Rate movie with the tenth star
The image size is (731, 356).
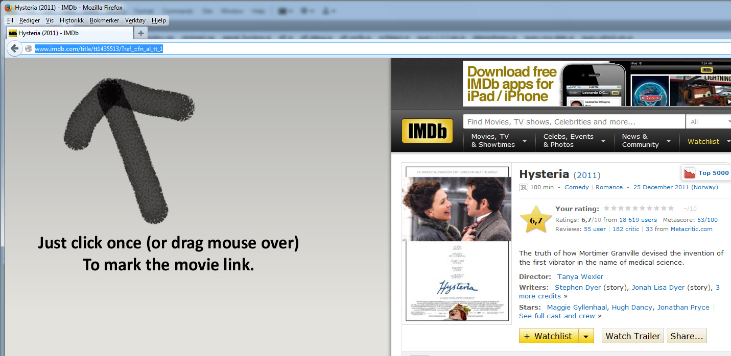671,209
